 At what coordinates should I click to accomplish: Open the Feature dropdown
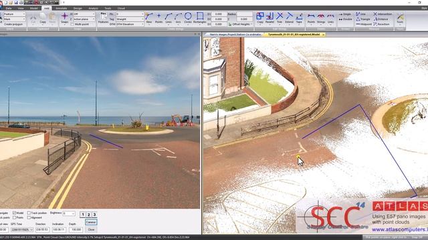[15, 14]
